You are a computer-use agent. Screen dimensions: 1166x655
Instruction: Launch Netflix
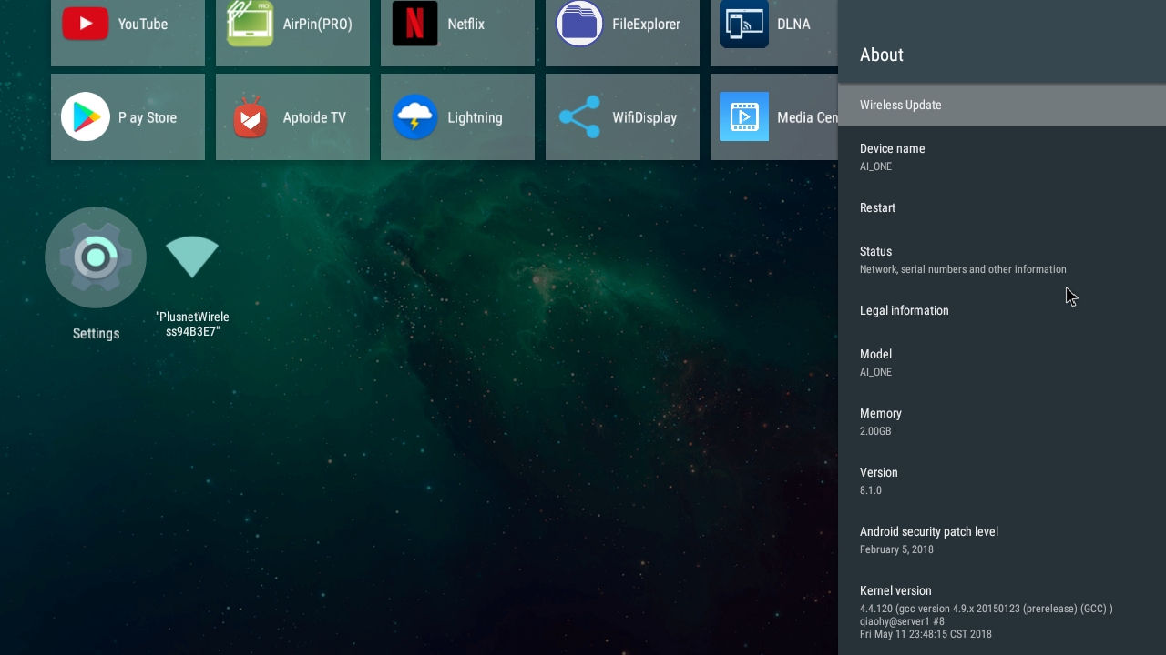tap(457, 25)
